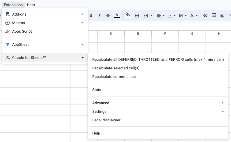The image size is (231, 142).
Task: Choose Recalculate selected cell(s)
Action: click(x=158, y=68)
